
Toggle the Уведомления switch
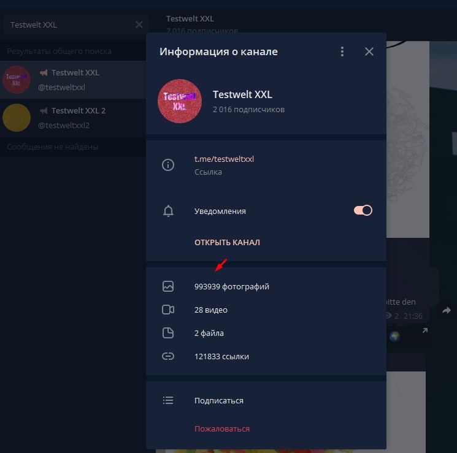point(363,210)
